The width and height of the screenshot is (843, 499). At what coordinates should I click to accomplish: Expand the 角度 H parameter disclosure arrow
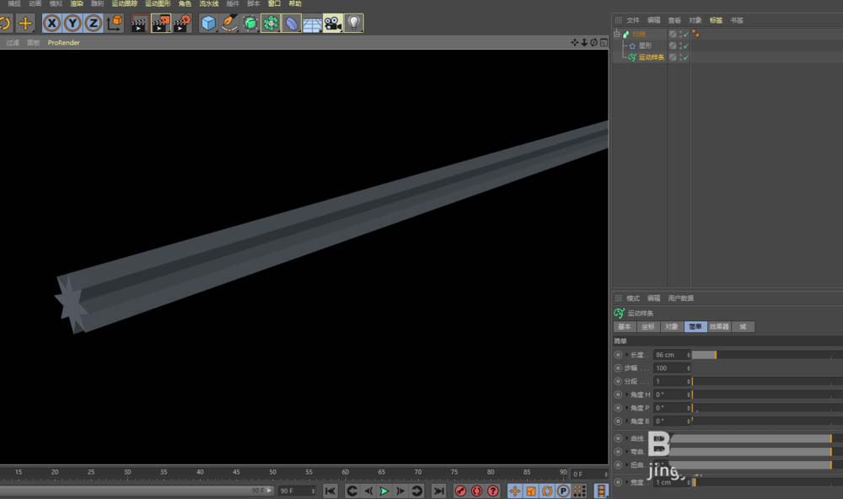click(626, 394)
